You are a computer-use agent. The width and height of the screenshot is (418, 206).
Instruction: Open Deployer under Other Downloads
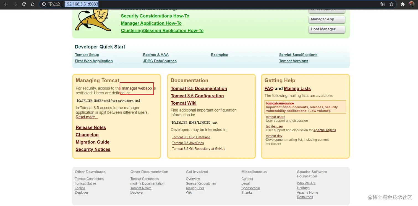(x=82, y=193)
